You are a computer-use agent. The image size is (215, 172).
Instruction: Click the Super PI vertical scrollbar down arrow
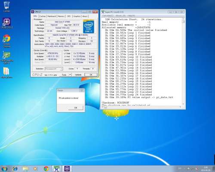click(x=183, y=104)
